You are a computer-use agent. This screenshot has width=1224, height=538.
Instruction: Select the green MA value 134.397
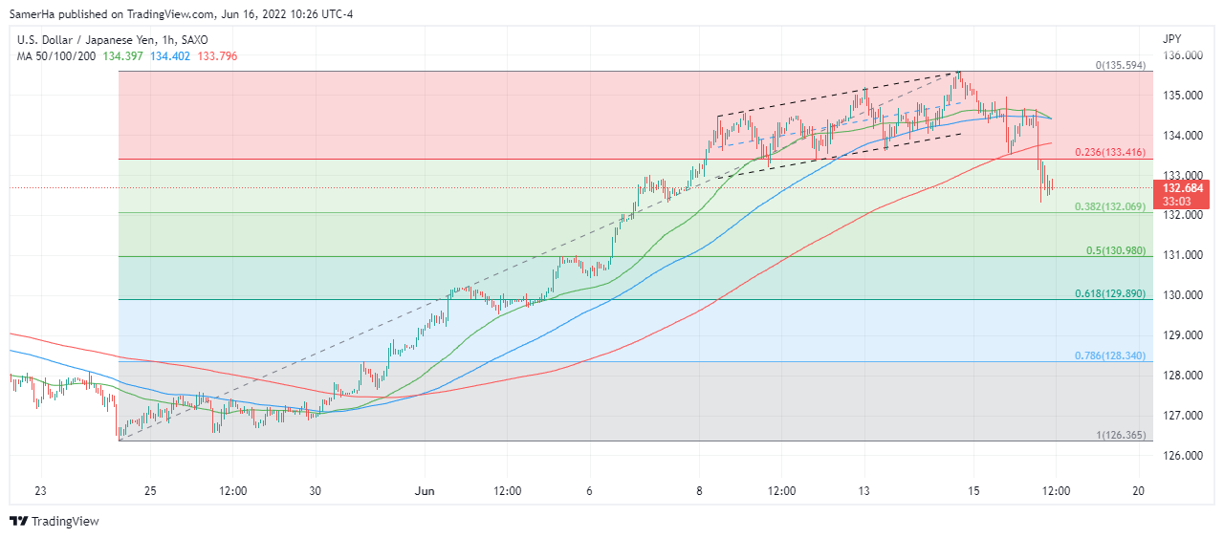click(x=124, y=56)
